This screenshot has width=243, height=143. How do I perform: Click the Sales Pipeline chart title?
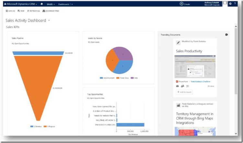18,38
